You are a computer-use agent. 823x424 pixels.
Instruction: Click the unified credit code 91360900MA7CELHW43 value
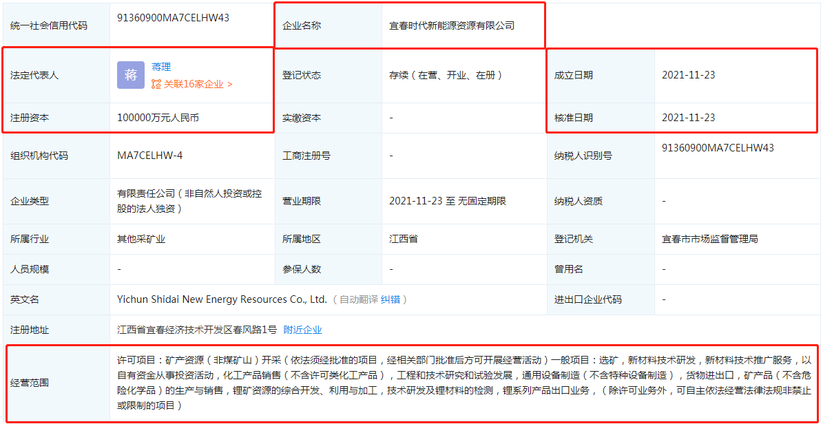(173, 18)
